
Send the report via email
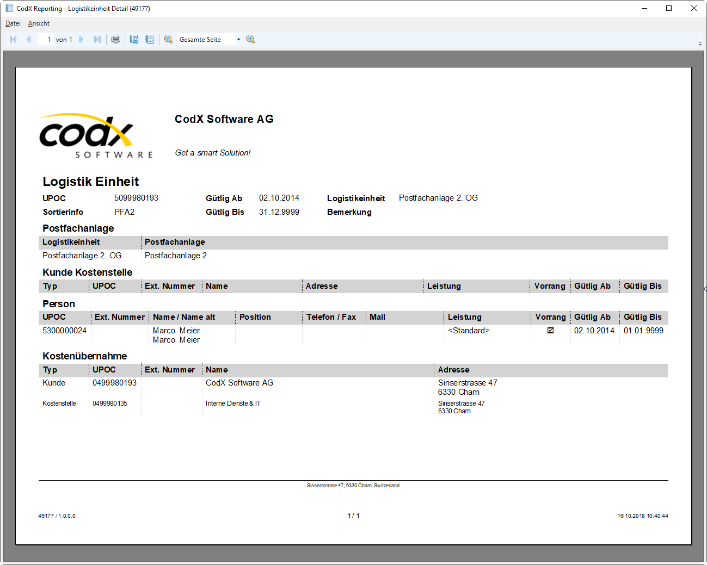point(150,39)
